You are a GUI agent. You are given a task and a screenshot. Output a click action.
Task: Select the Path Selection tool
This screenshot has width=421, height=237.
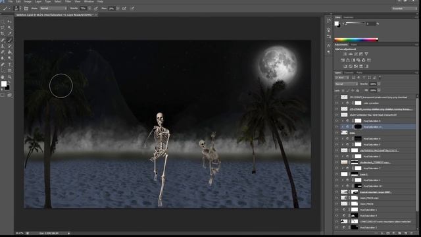[x=3, y=70]
